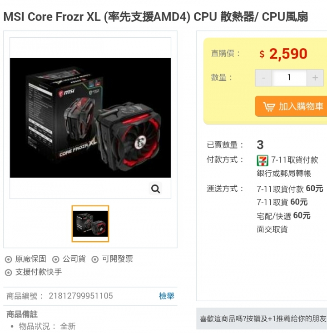Image resolution: width=327 pixels, height=333 pixels.
Task: Click the 宅配/快遞 60元 shipping option
Action: [284, 216]
